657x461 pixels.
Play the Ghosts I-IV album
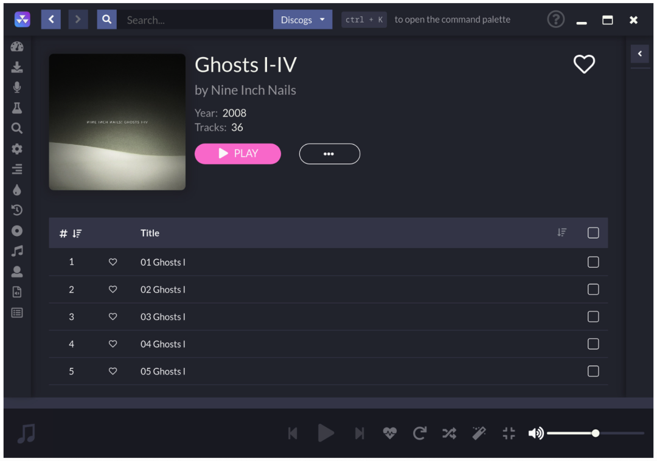click(x=238, y=154)
